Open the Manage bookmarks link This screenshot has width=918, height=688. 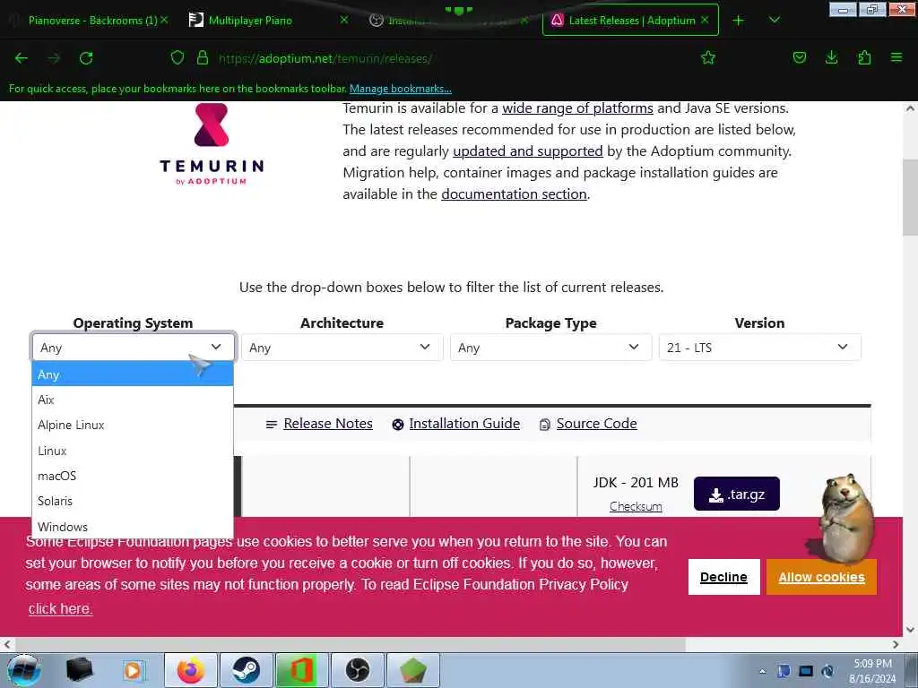[401, 89]
